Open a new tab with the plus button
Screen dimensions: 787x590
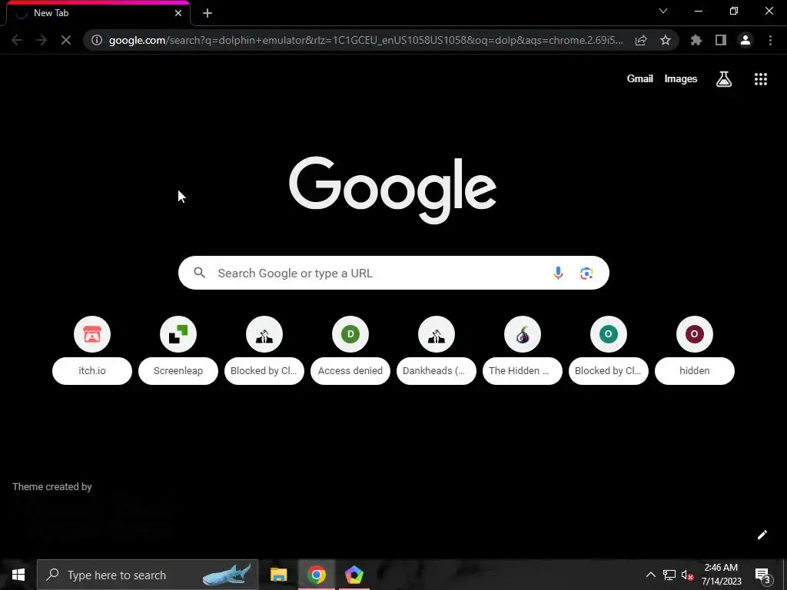point(208,13)
